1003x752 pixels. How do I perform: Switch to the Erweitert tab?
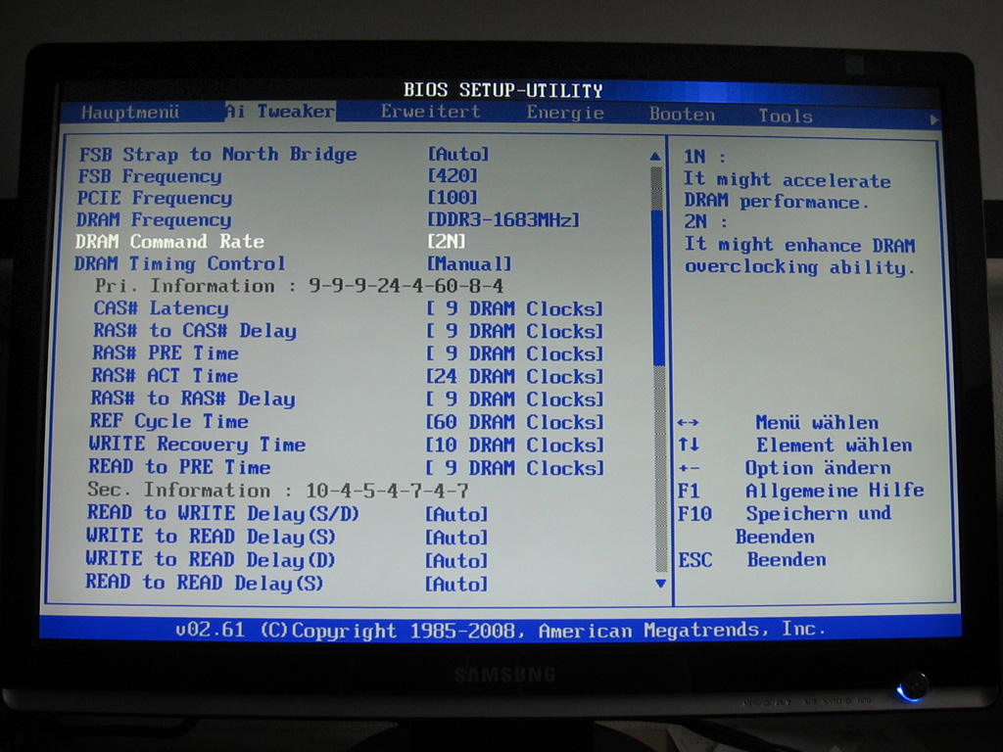point(431,112)
